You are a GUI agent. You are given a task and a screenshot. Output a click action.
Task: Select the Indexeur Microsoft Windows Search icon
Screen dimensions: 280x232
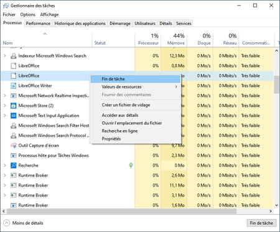click(14, 56)
